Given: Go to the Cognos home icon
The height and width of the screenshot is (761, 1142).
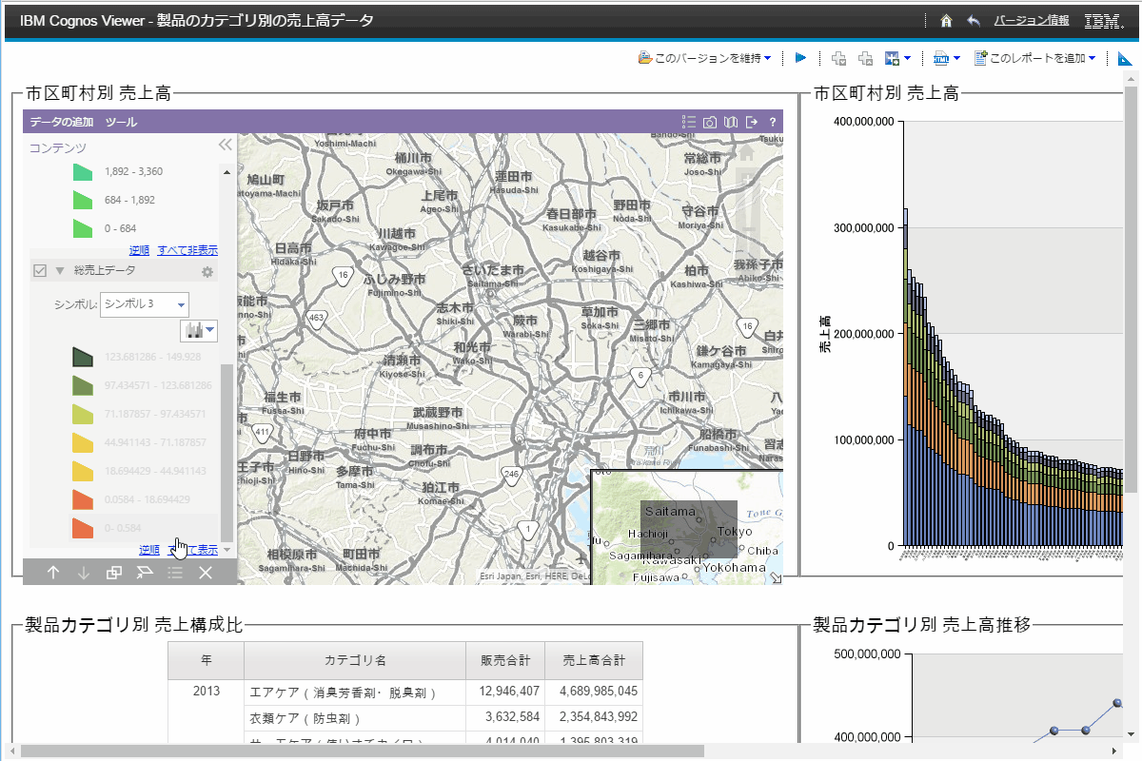Looking at the screenshot, I should point(946,20).
